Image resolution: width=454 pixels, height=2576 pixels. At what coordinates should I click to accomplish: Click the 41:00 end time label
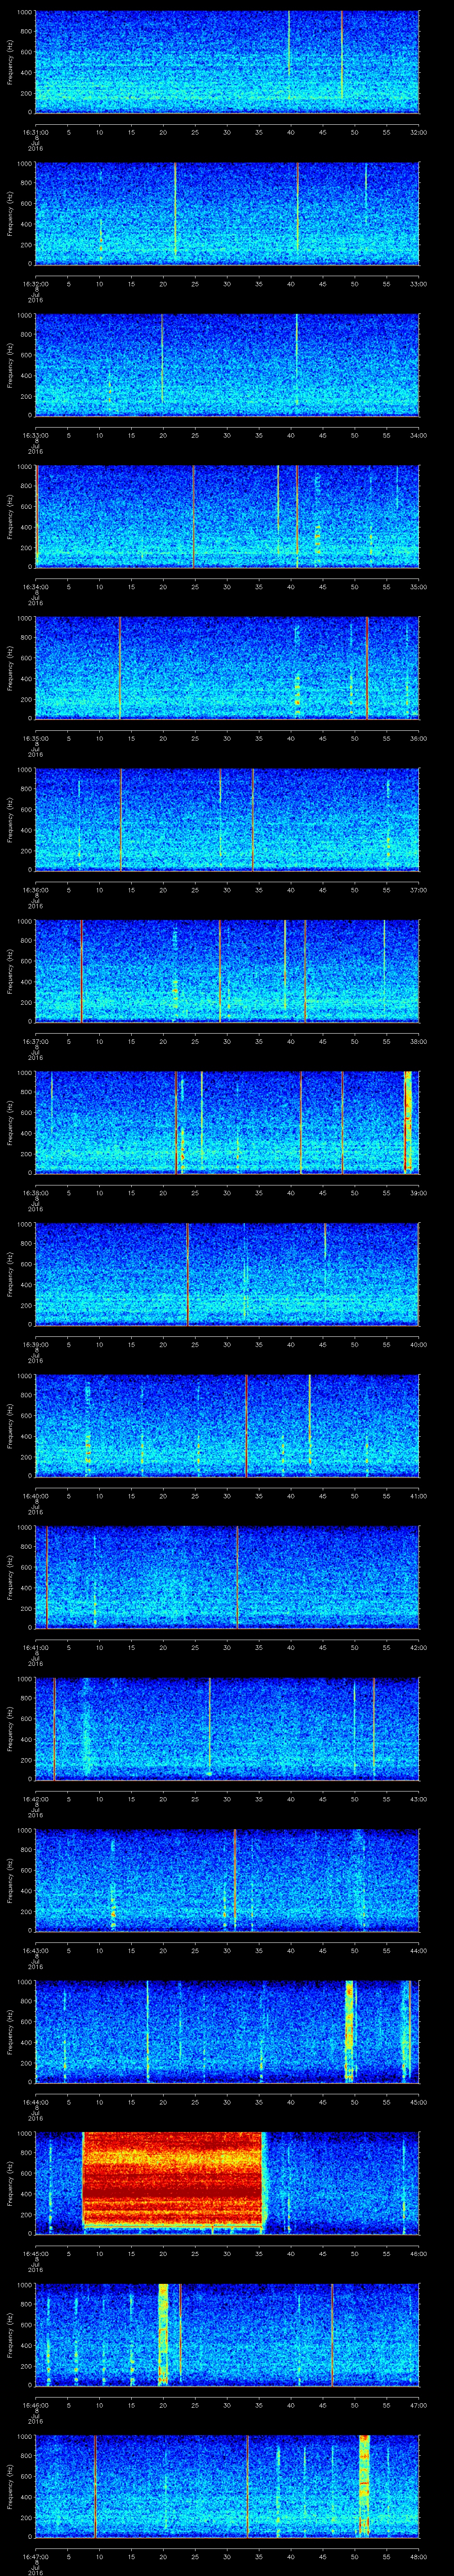(418, 1495)
